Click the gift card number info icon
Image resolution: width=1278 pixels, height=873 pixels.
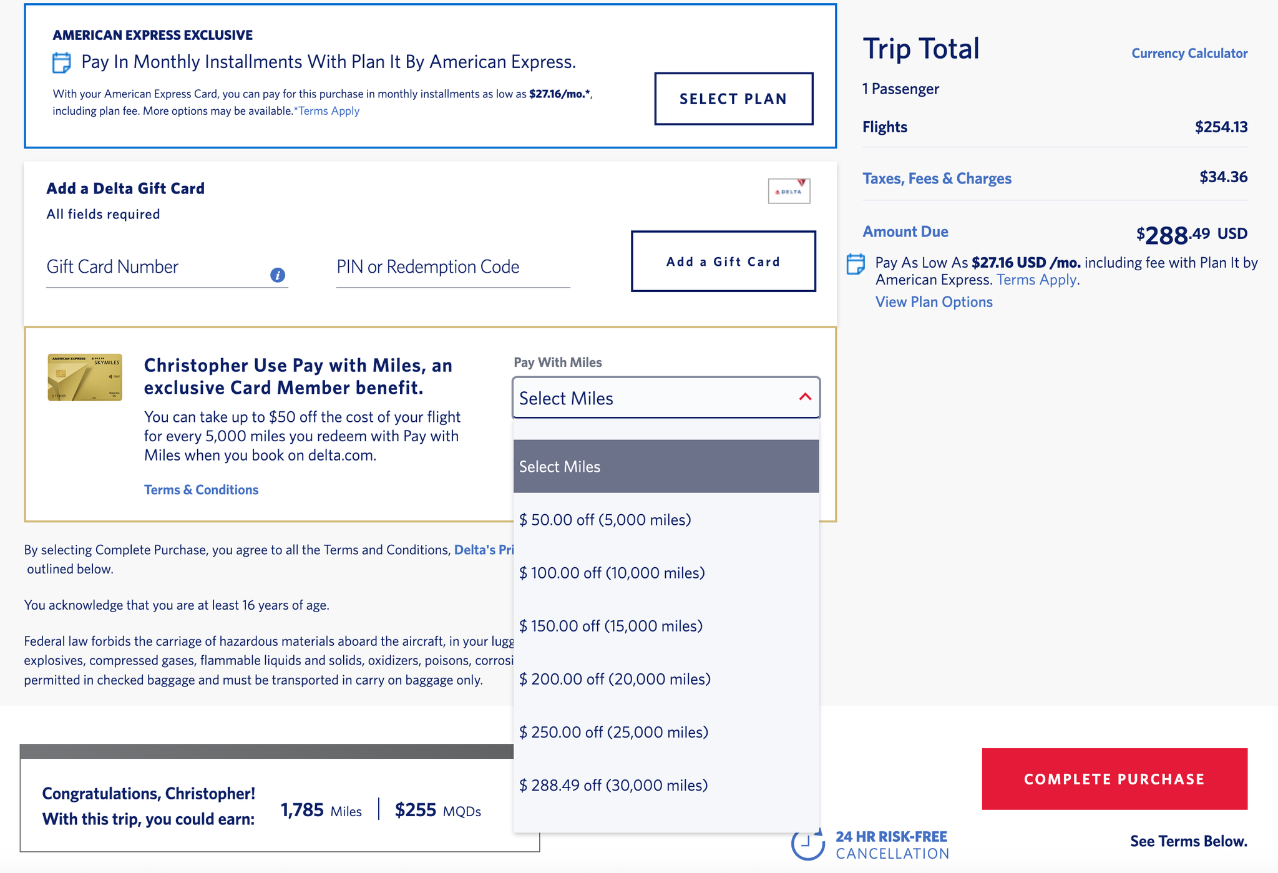(x=277, y=275)
